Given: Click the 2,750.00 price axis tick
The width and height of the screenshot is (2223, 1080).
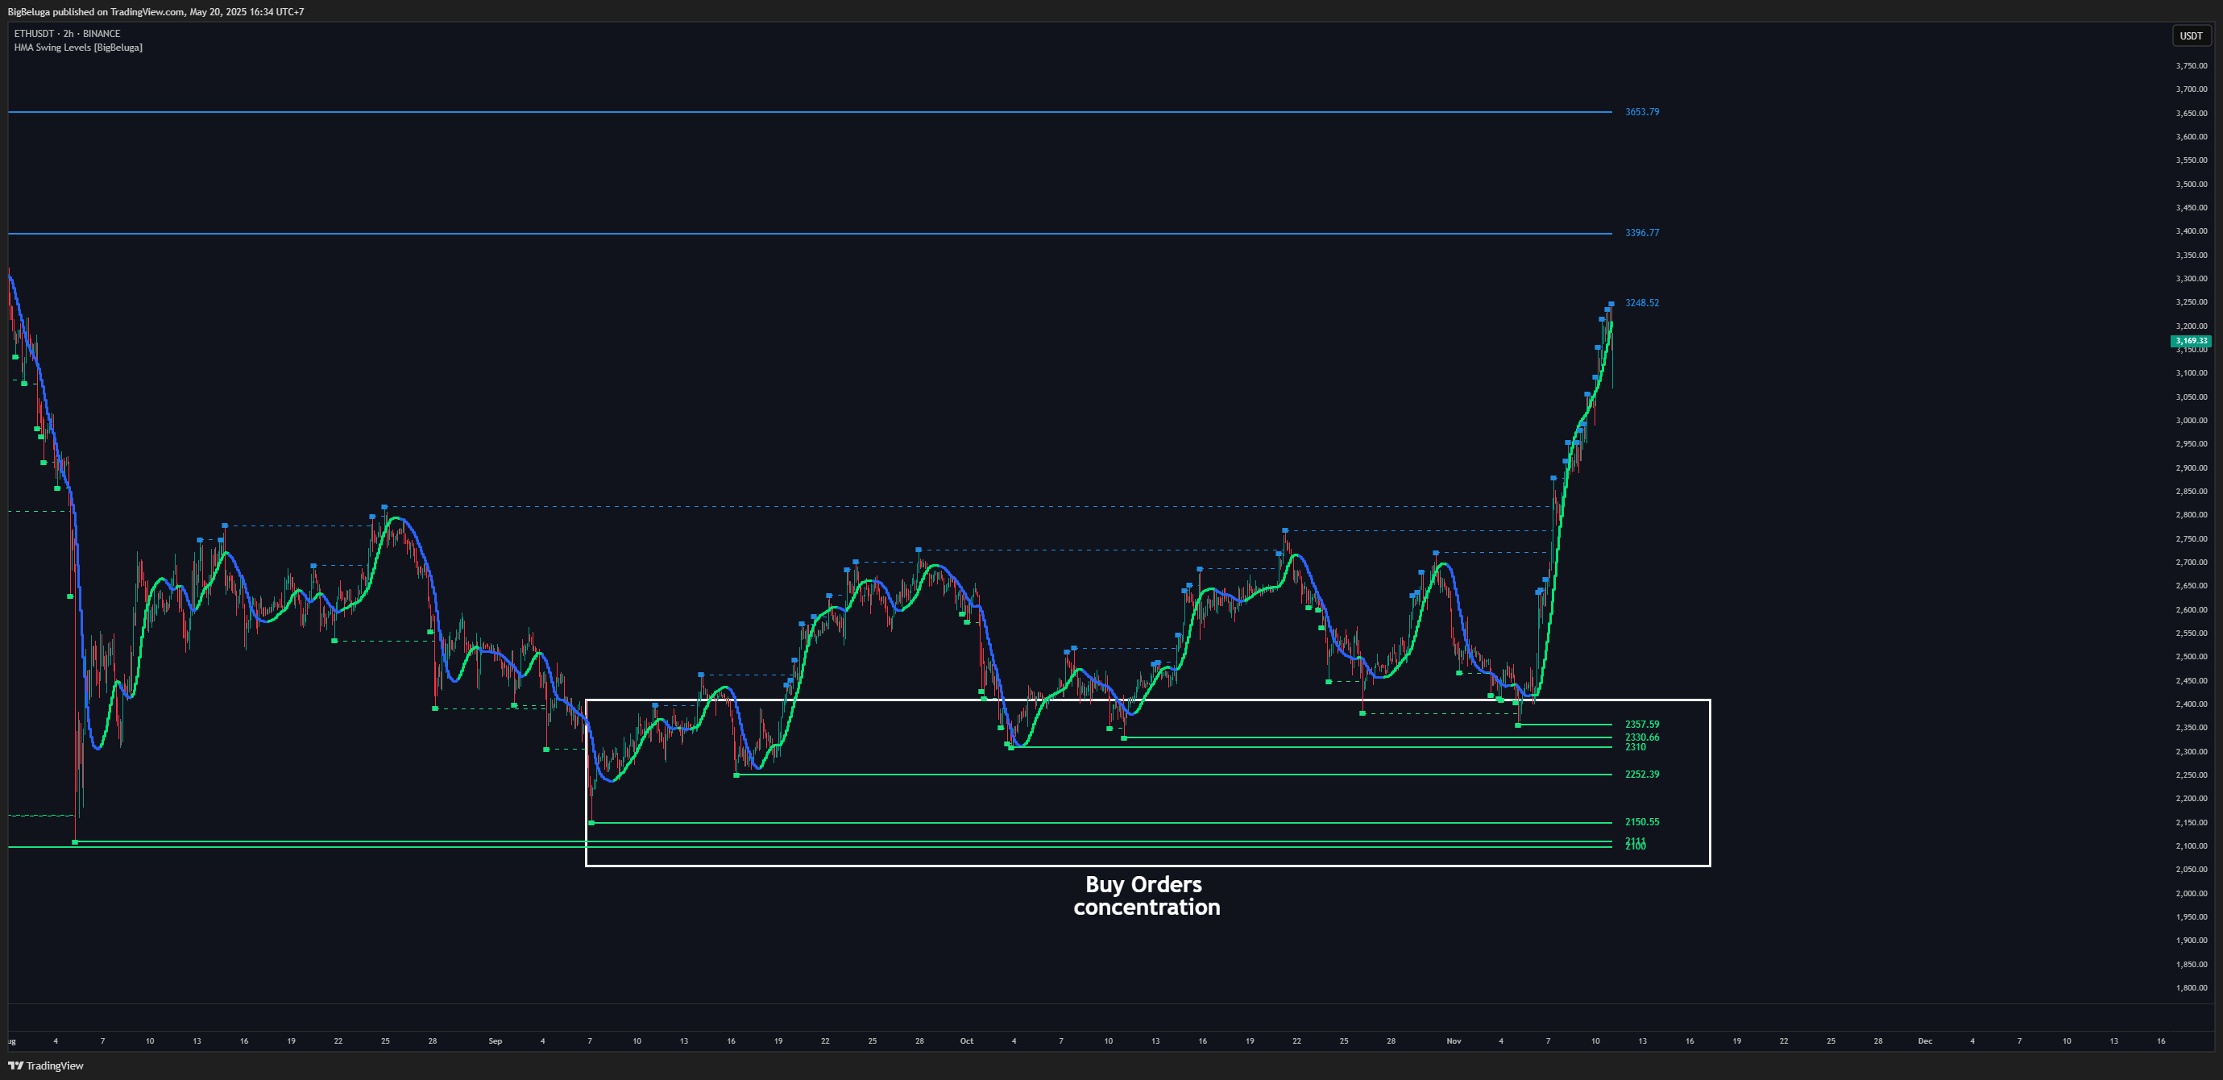Looking at the screenshot, I should pos(2191,538).
